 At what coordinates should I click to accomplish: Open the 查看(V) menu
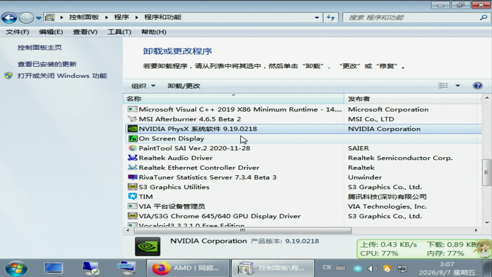pos(85,32)
